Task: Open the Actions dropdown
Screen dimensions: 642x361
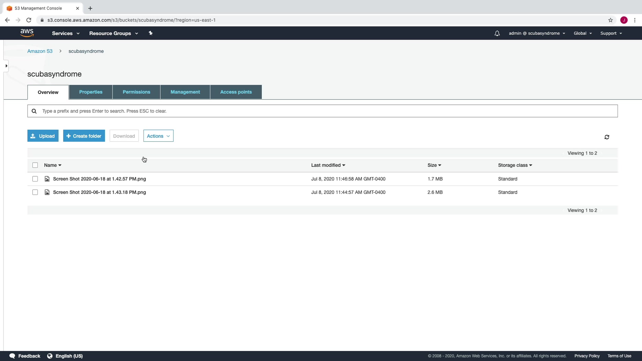Action: coord(158,136)
